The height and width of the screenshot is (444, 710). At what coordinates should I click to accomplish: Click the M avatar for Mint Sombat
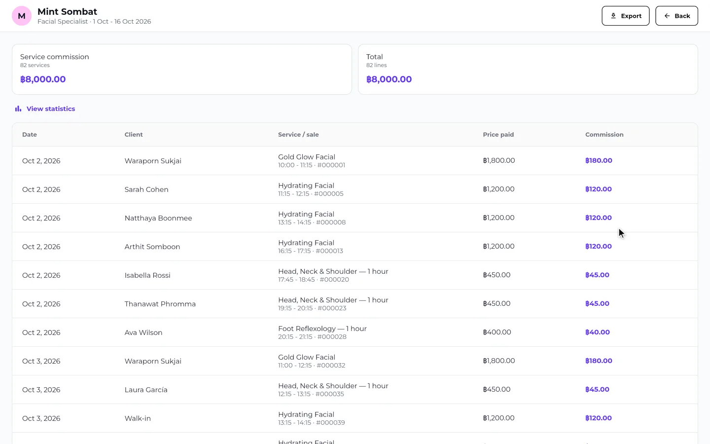[x=22, y=16]
